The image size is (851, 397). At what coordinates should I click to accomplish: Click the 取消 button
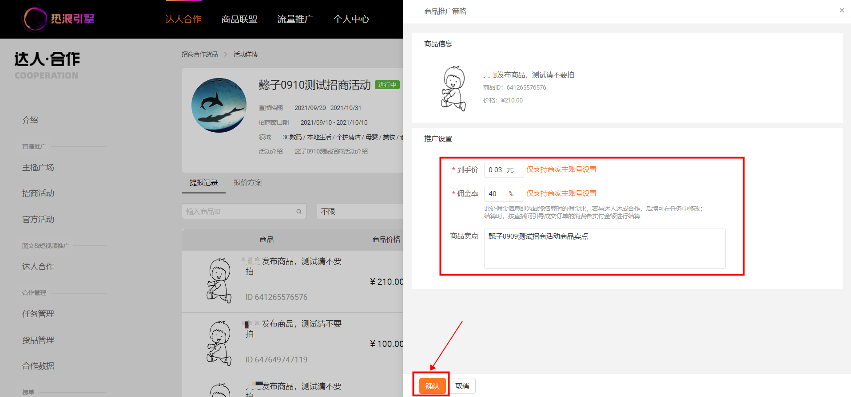pos(462,386)
